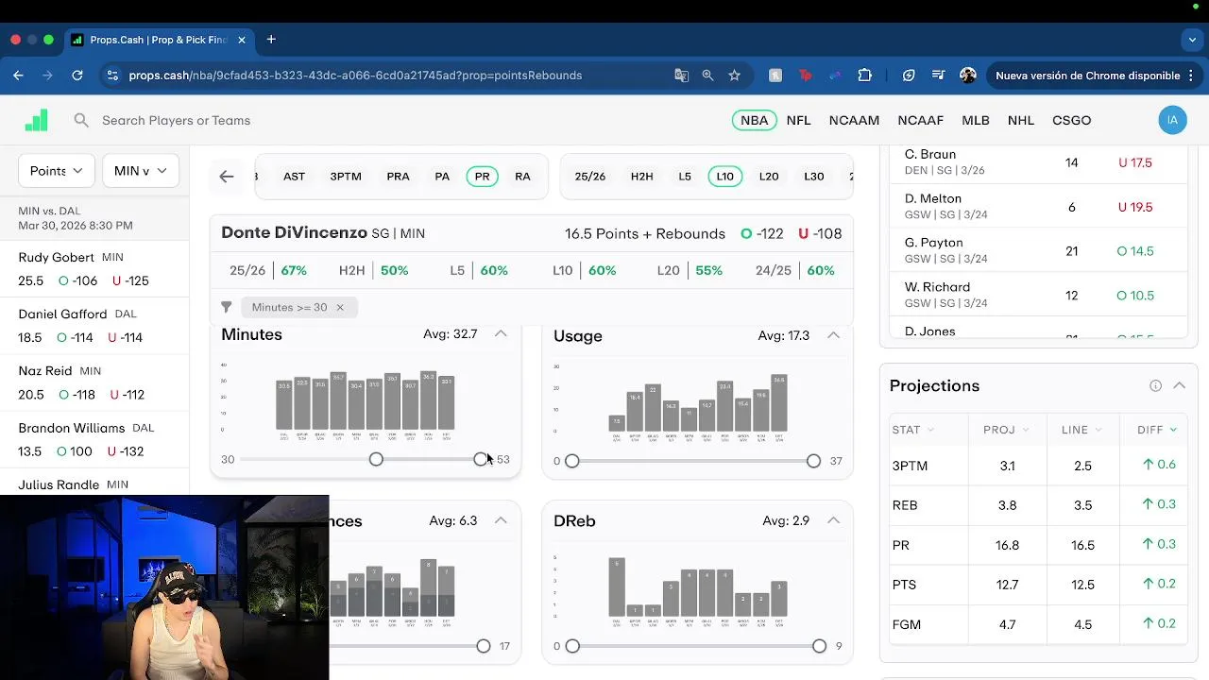Click the Usage slider right handle

(813, 461)
